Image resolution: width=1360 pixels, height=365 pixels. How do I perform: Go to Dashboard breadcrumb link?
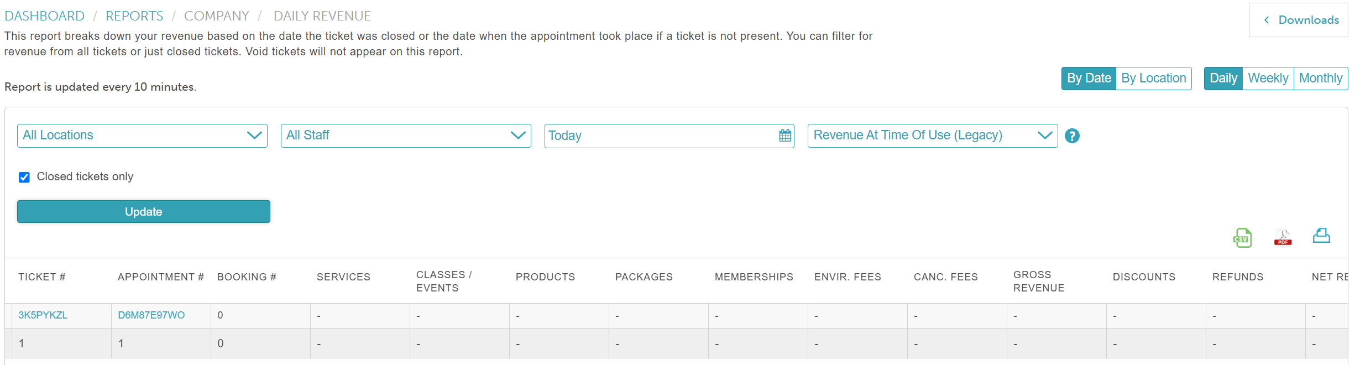tap(45, 16)
